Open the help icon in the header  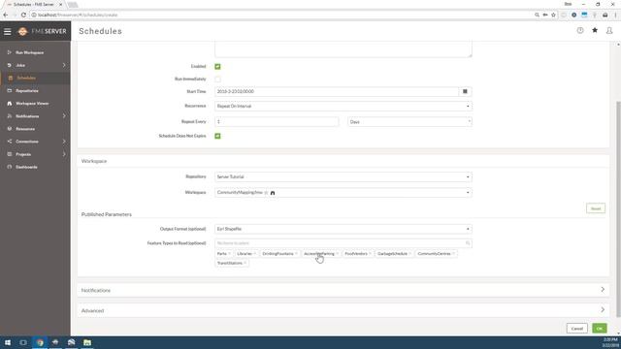tap(580, 30)
